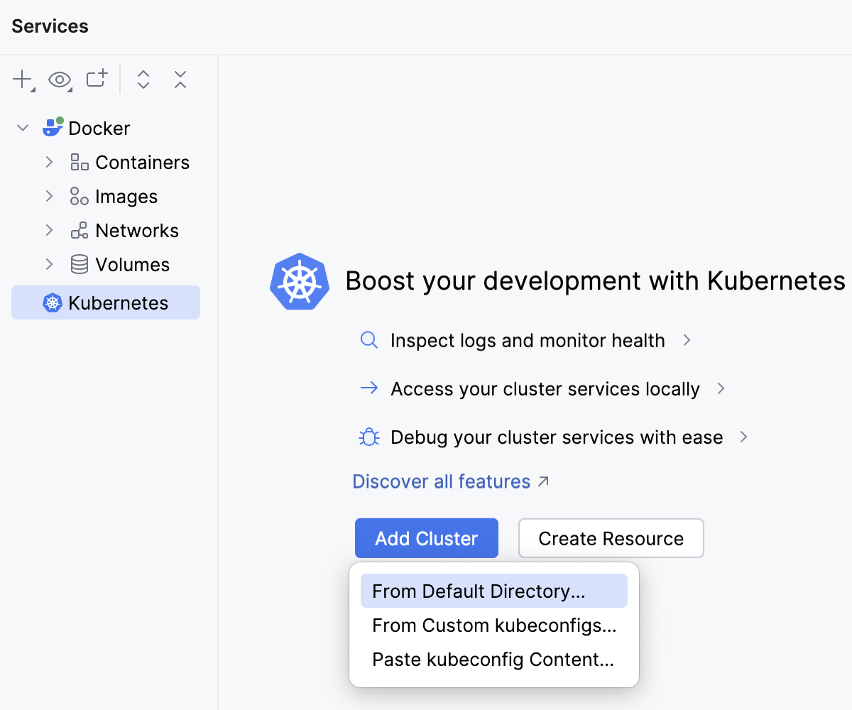Screen dimensions: 852x710
Task: Open the View Options eye icon
Action: point(60,80)
